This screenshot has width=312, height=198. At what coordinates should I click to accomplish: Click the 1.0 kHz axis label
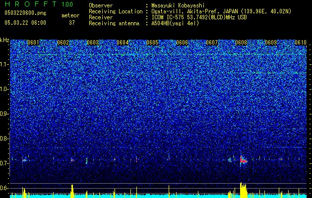click(4, 89)
